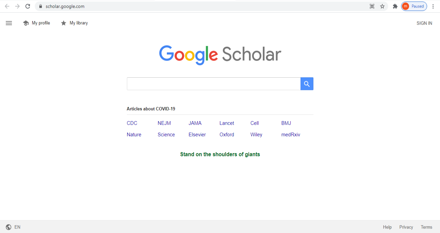Click the Help link in the footer
The height and width of the screenshot is (233, 440).
tap(387, 227)
